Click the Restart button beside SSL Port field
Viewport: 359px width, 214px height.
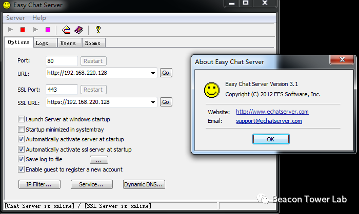93,90
